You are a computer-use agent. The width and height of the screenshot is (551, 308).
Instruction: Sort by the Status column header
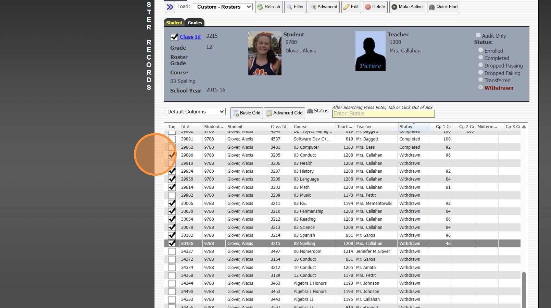click(406, 127)
